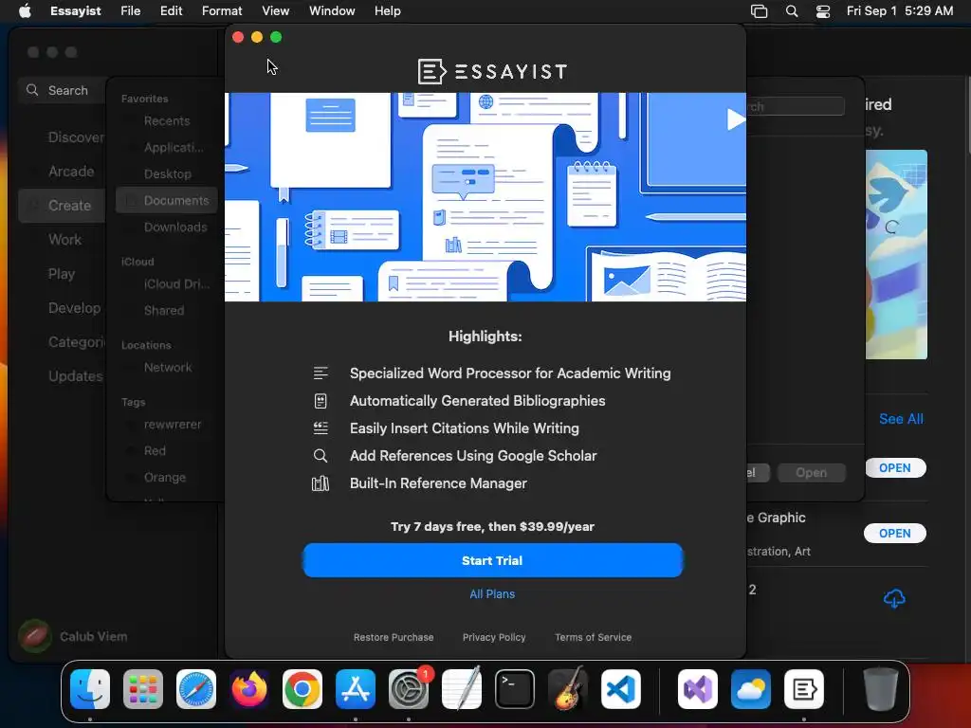Click See All in App Store
This screenshot has width=971, height=728.
901,419
